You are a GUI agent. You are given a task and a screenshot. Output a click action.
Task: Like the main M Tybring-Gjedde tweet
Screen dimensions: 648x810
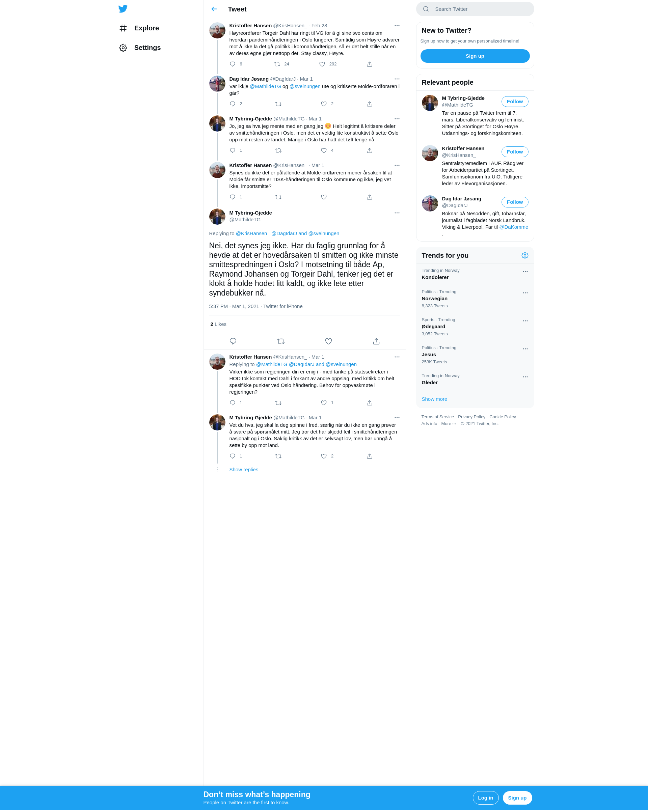328,341
